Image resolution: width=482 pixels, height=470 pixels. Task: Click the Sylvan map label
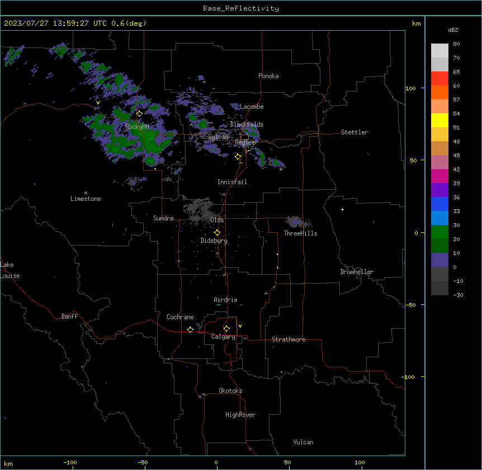tap(218, 137)
